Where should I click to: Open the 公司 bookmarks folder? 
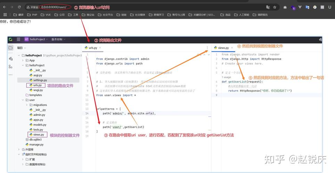click(x=59, y=15)
